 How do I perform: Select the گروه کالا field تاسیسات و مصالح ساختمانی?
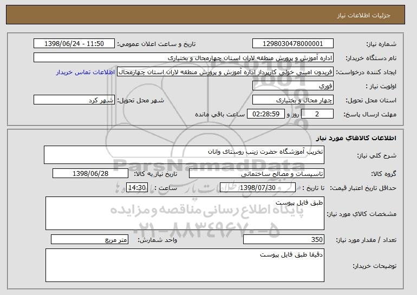257,174
